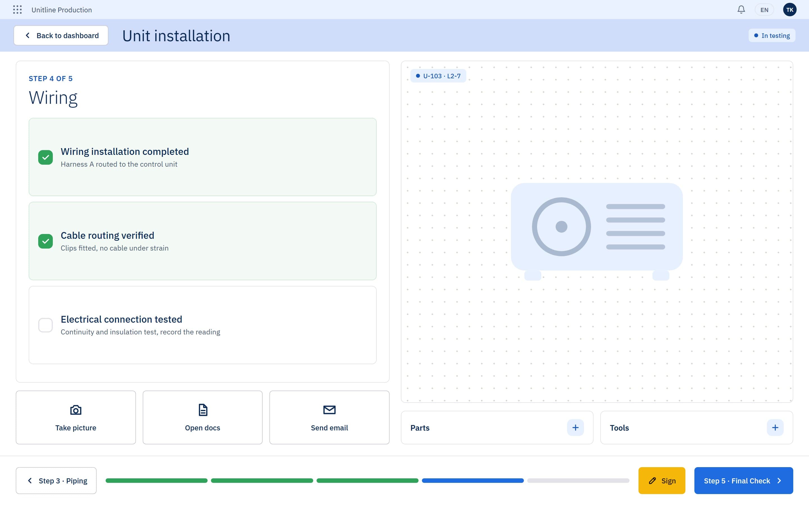Uncheck Wiring installation completed checkbox
The image size is (809, 505).
[46, 157]
